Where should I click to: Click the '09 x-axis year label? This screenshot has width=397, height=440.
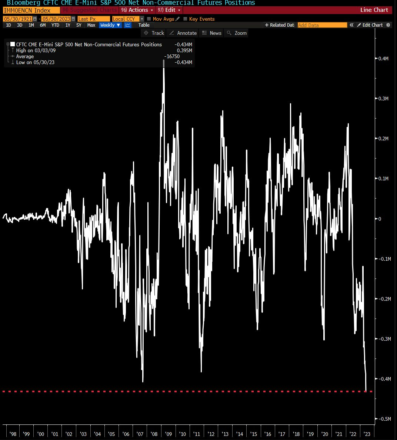point(169,434)
